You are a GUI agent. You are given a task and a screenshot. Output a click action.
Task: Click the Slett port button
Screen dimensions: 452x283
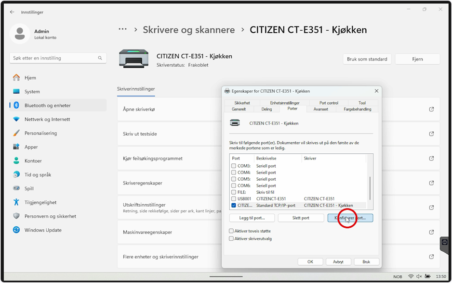point(301,218)
